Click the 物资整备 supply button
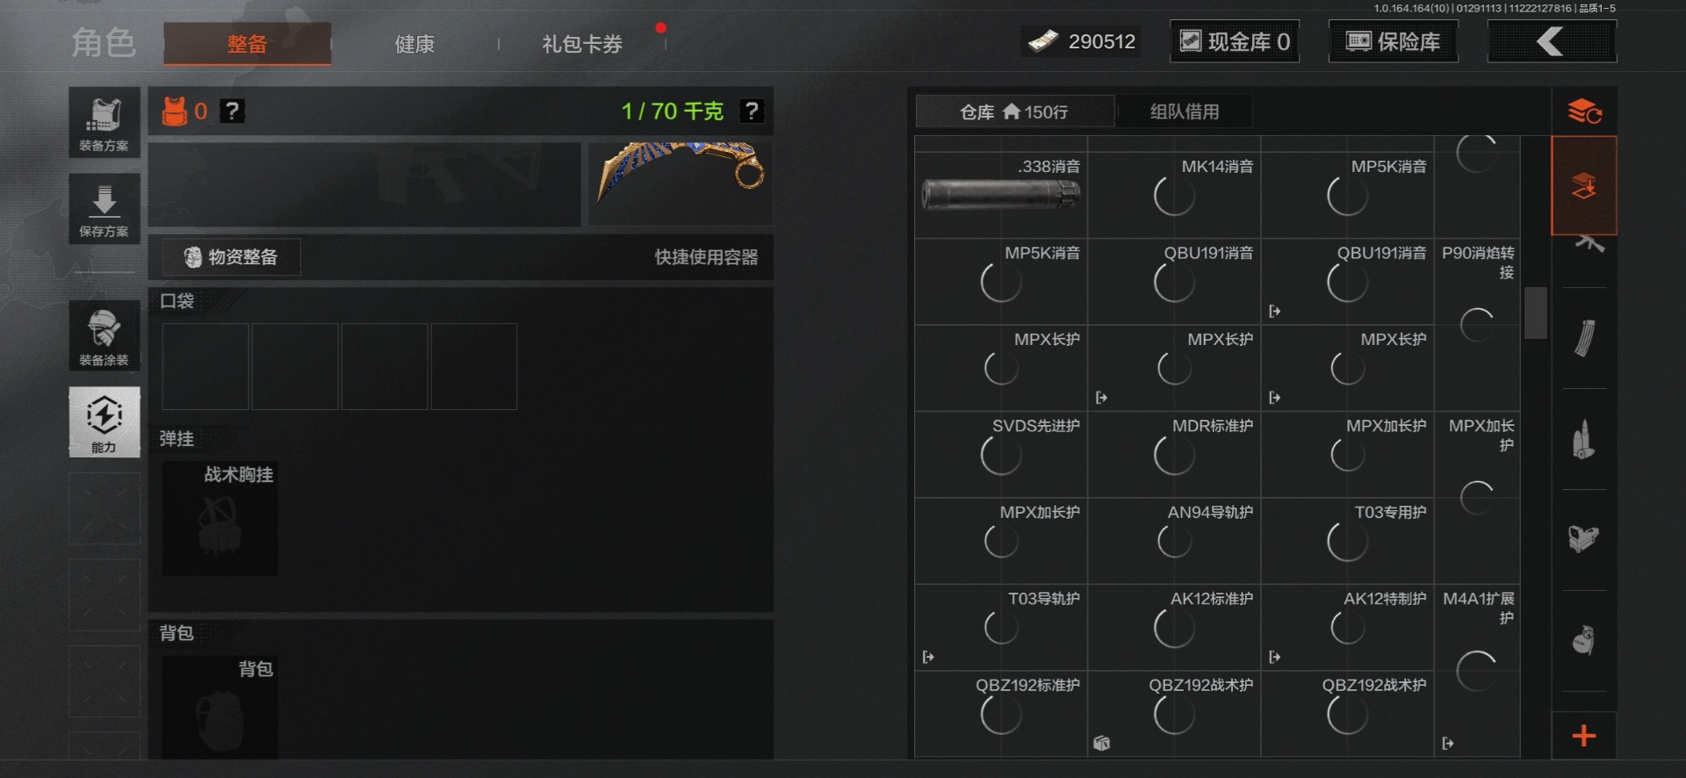Viewport: 1686px width, 778px height. coord(231,257)
